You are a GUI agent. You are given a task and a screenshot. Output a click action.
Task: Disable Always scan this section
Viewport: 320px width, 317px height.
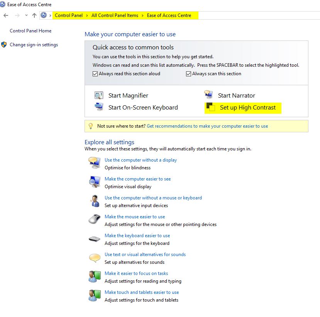(x=188, y=73)
